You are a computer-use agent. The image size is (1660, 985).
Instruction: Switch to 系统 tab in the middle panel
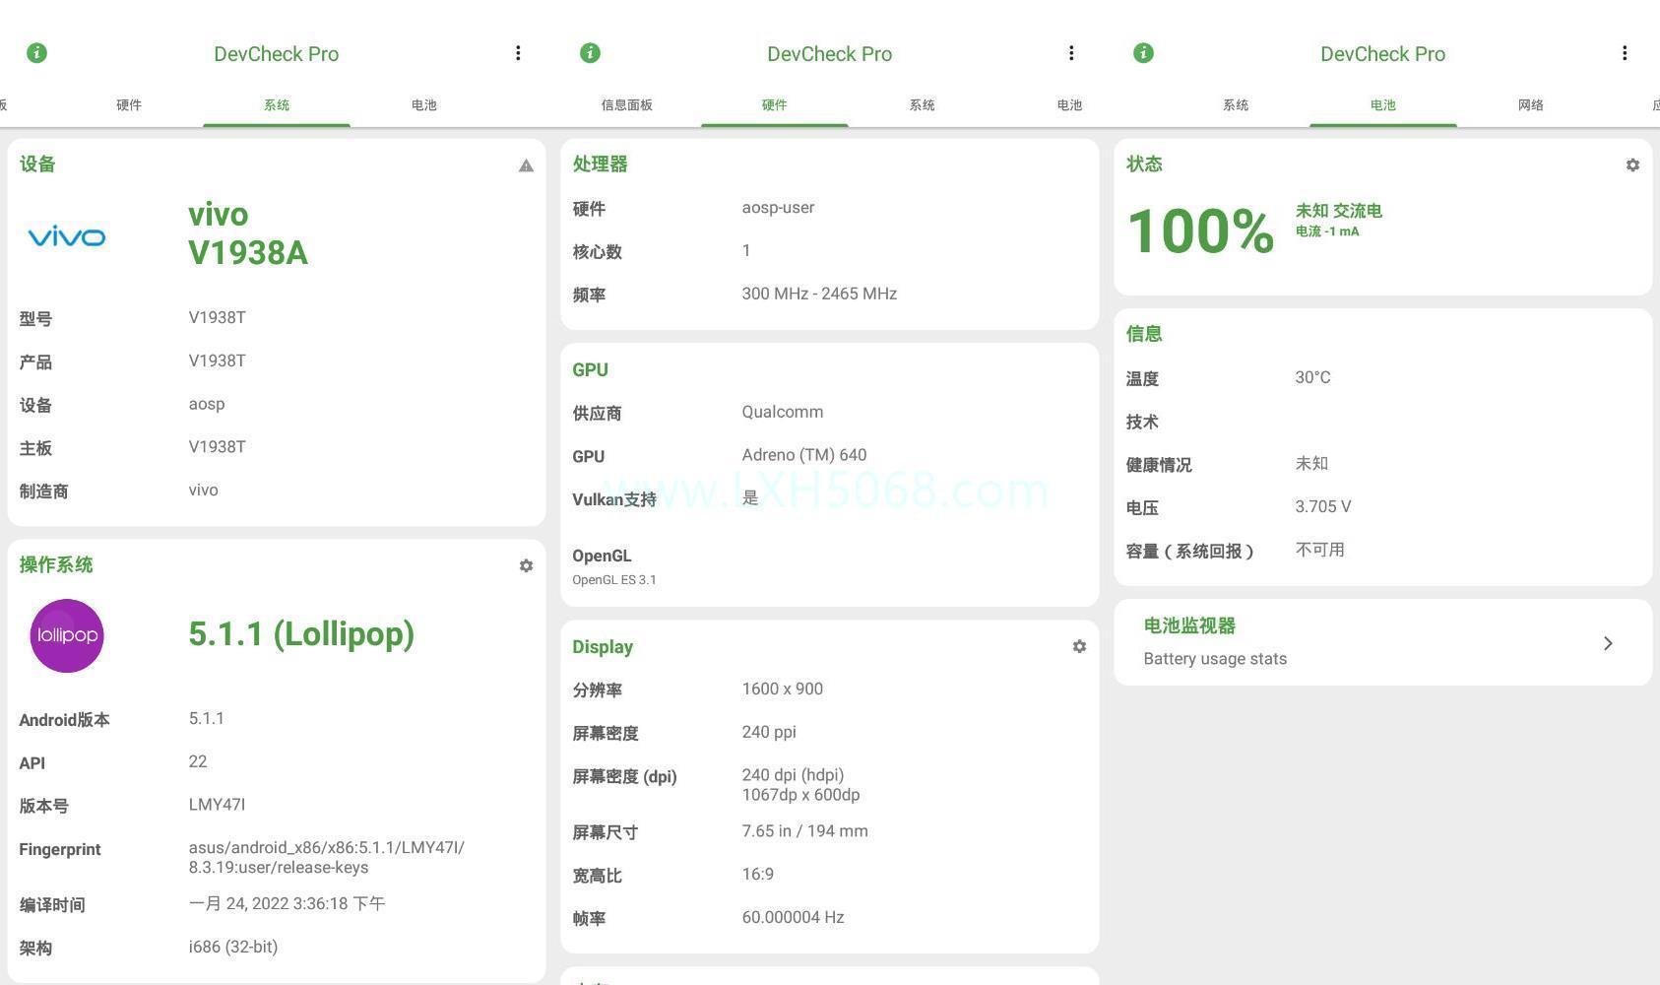point(923,104)
